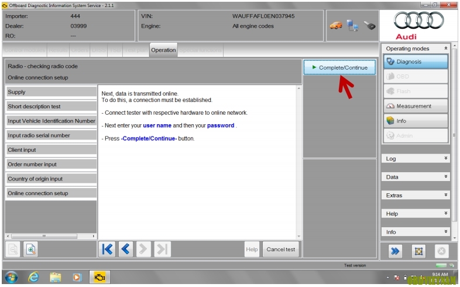Expand the Data section

pos(416,177)
